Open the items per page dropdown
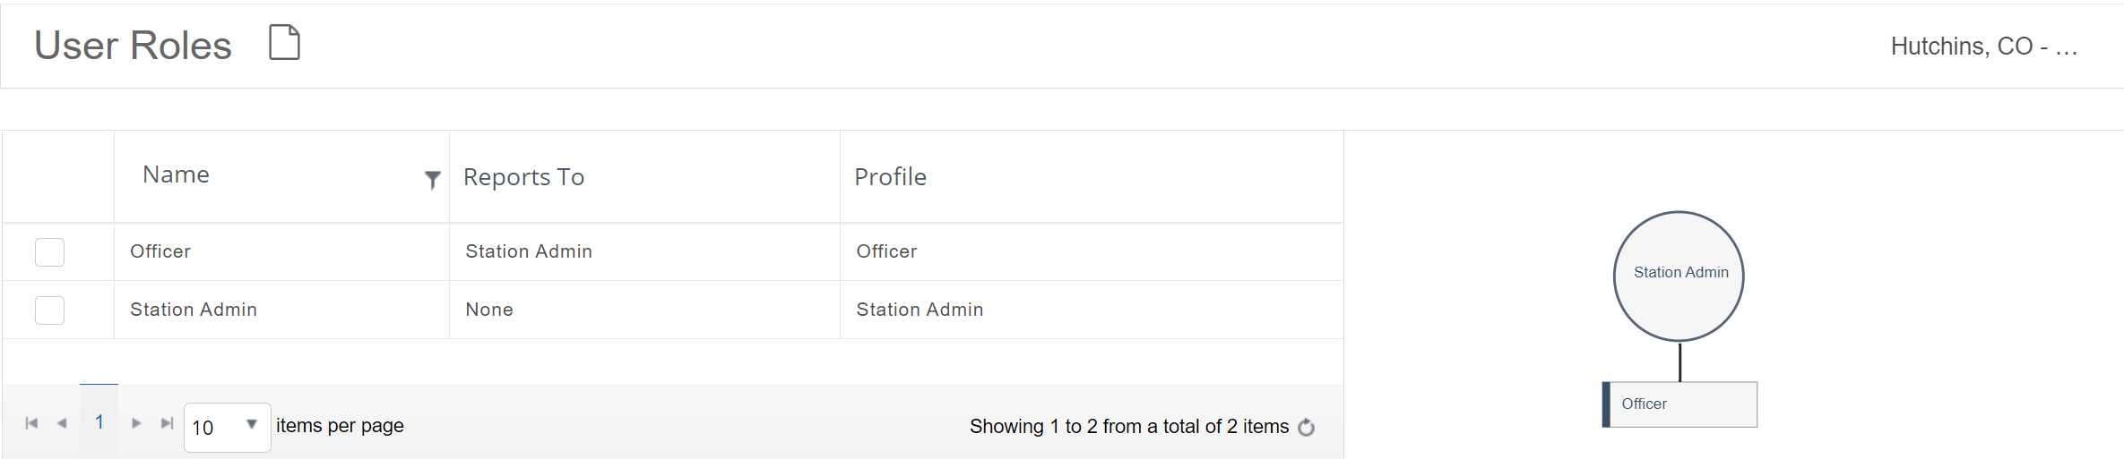This screenshot has width=2124, height=459. pos(227,428)
